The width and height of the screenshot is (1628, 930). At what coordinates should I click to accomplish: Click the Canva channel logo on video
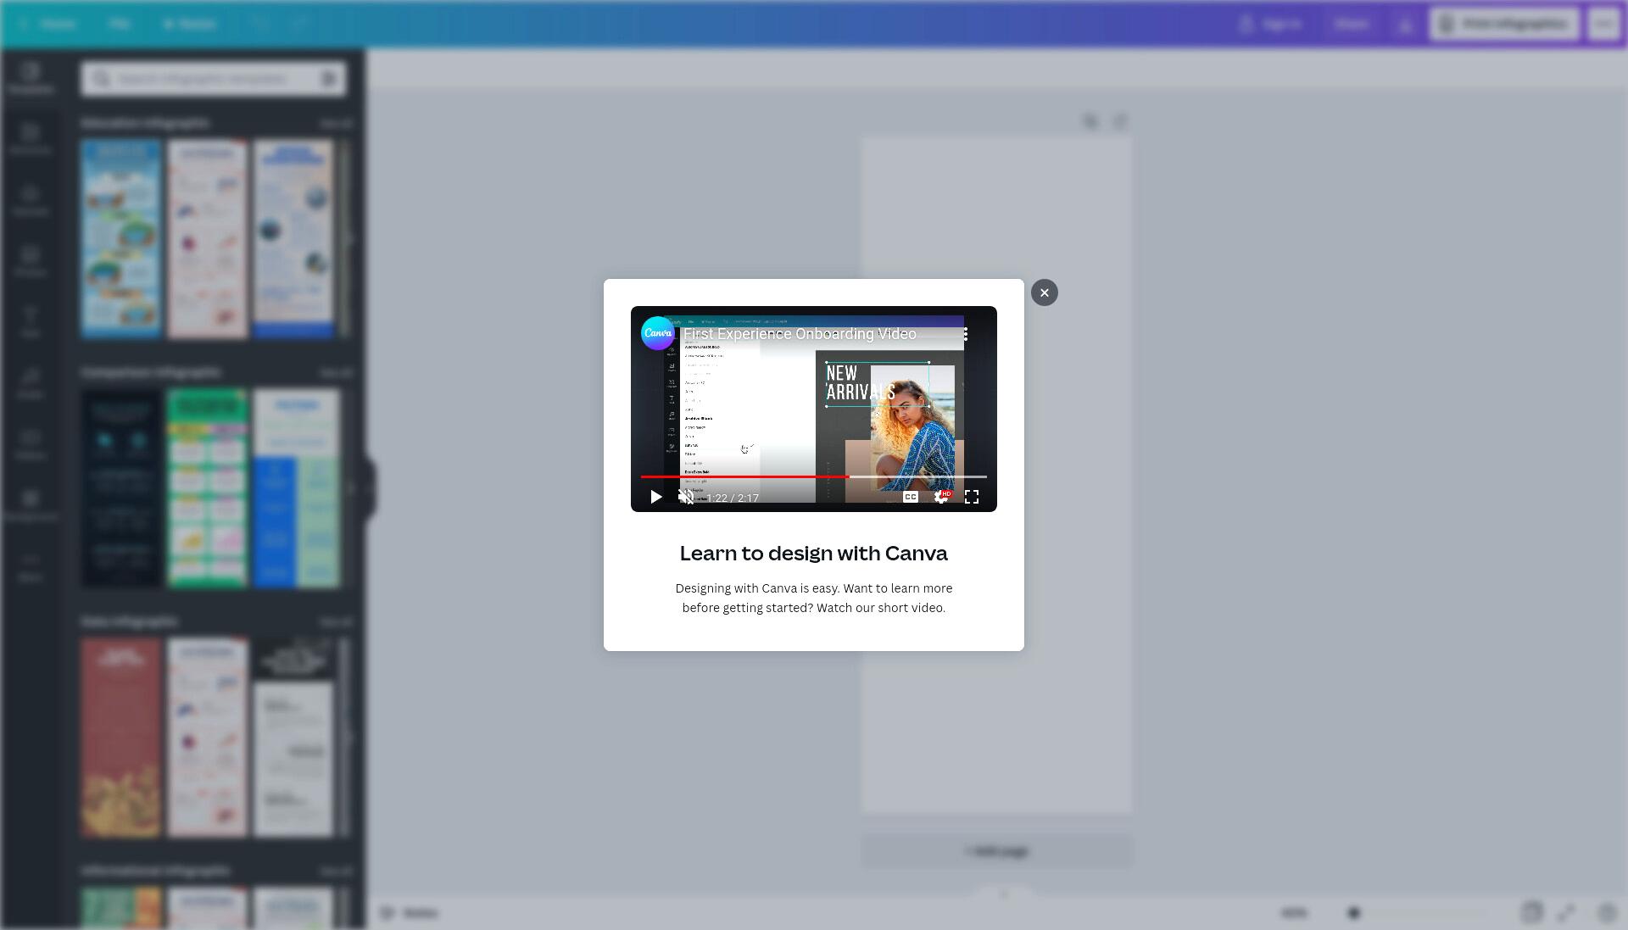click(x=658, y=333)
